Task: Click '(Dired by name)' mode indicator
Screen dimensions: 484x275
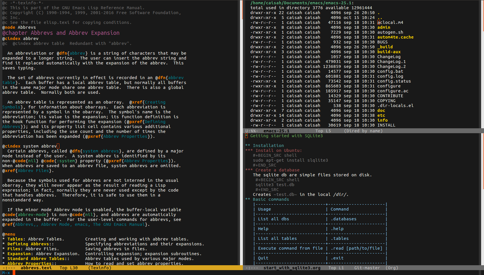Action: click(x=363, y=131)
